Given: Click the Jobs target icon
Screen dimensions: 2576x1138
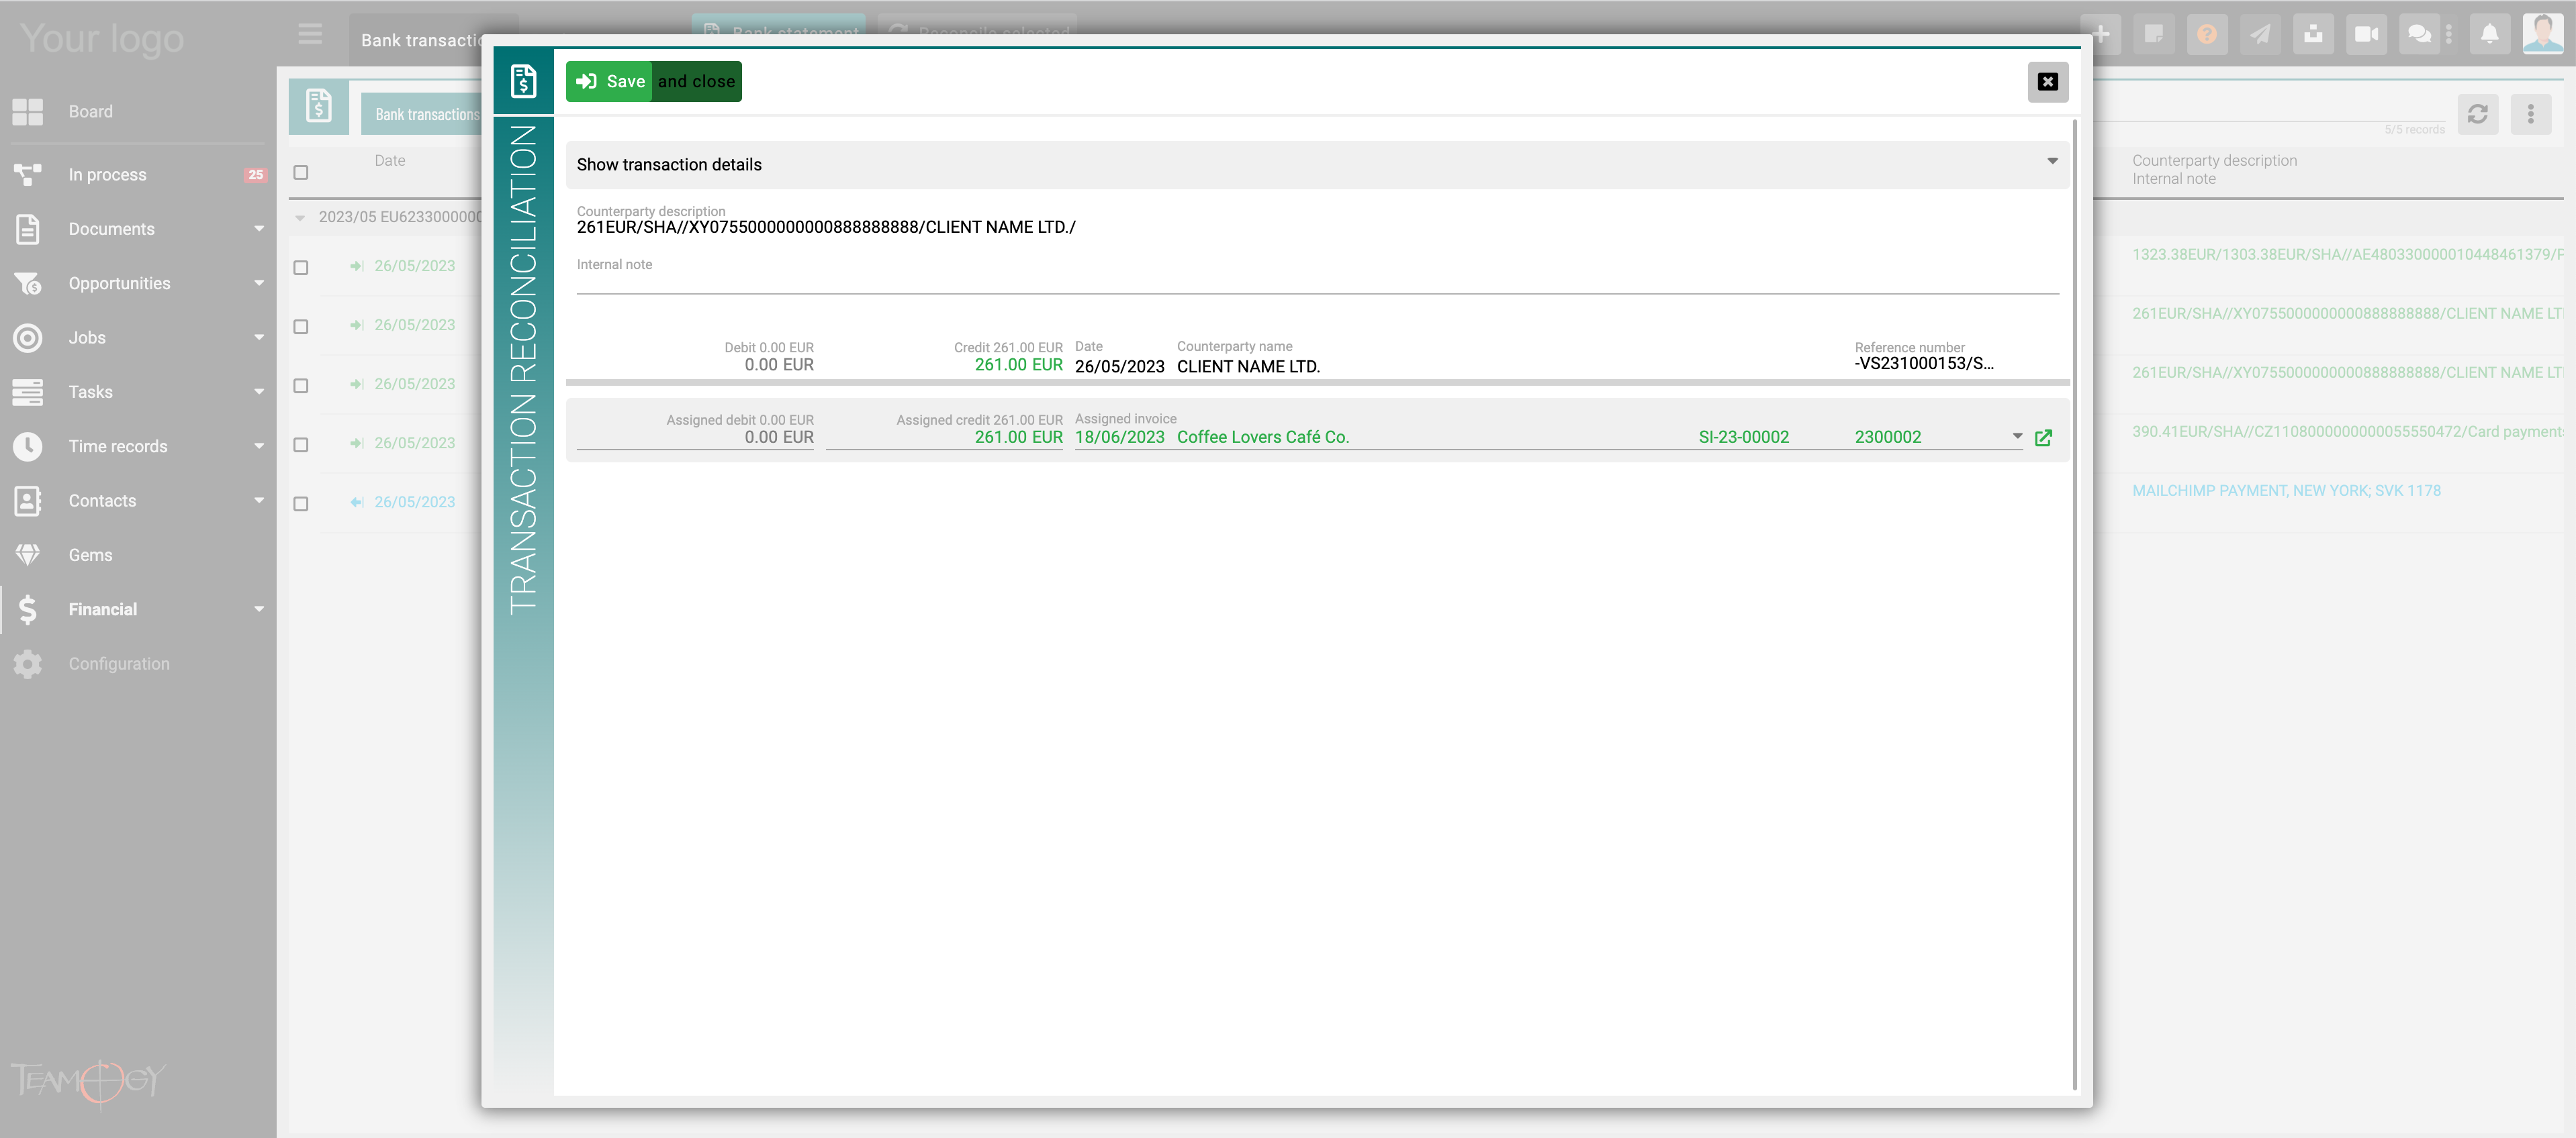Looking at the screenshot, I should [28, 338].
